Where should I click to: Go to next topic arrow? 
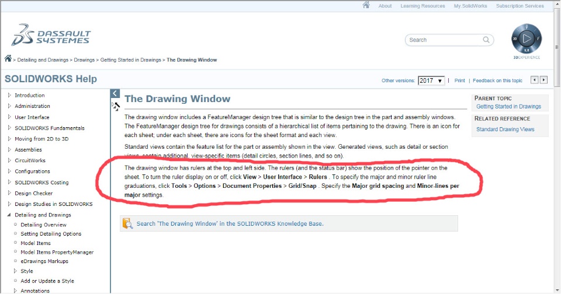[543, 80]
